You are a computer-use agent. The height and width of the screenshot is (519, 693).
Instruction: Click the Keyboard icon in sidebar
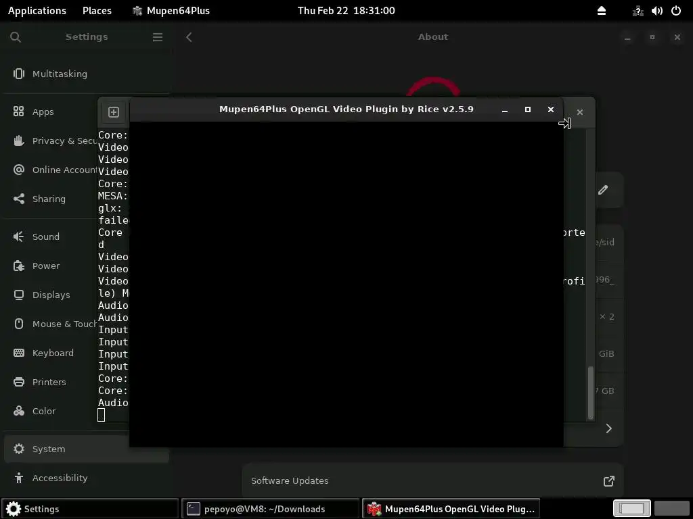click(18, 353)
